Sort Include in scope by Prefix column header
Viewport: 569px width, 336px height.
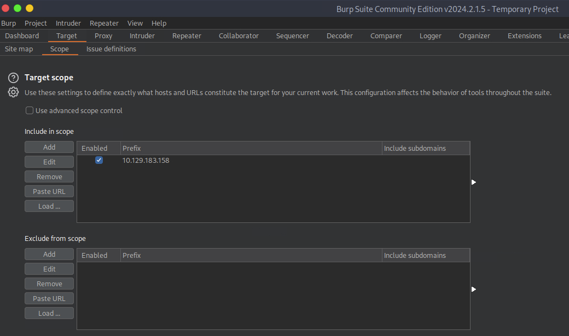[x=251, y=149]
